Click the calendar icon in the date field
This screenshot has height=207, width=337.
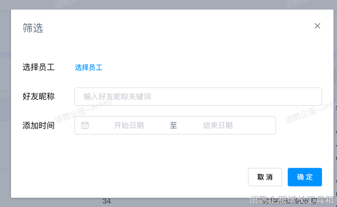pos(85,125)
